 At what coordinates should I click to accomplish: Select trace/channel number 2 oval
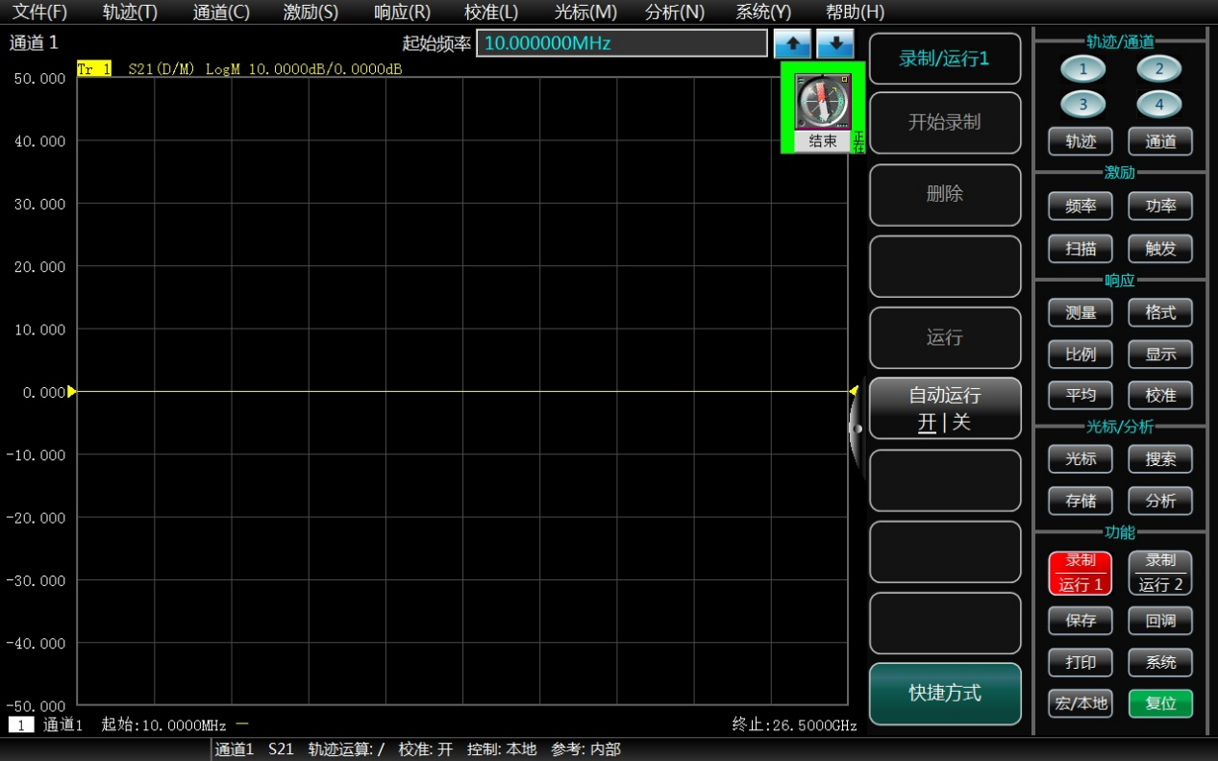pyautogui.click(x=1158, y=69)
